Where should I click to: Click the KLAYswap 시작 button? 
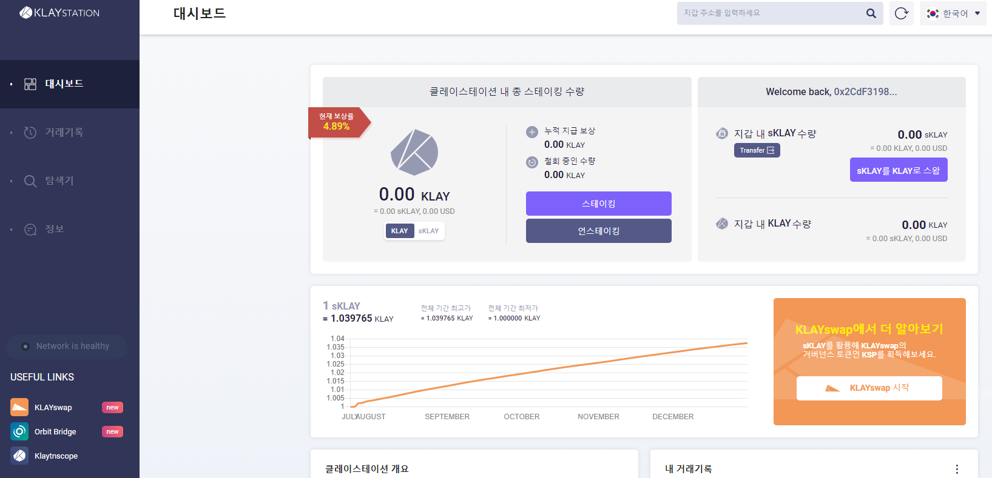[x=869, y=388]
